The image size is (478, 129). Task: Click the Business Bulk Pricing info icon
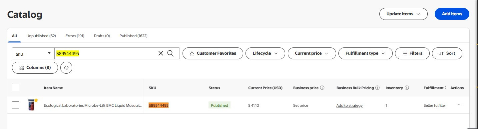pyautogui.click(x=377, y=88)
